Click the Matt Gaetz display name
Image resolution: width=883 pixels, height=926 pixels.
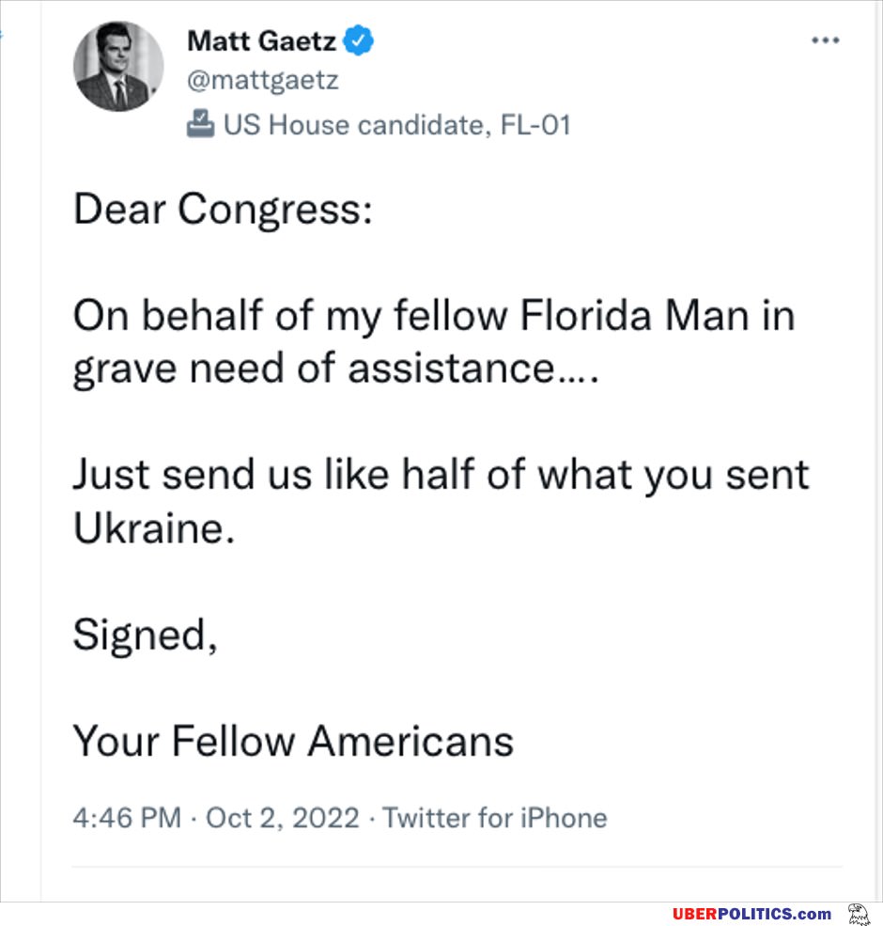pyautogui.click(x=261, y=40)
